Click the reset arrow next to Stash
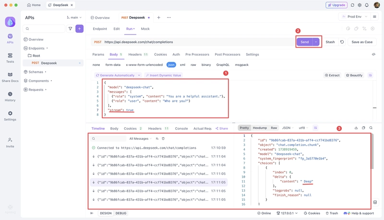Screen dimensions: 384x220 coord(342,42)
